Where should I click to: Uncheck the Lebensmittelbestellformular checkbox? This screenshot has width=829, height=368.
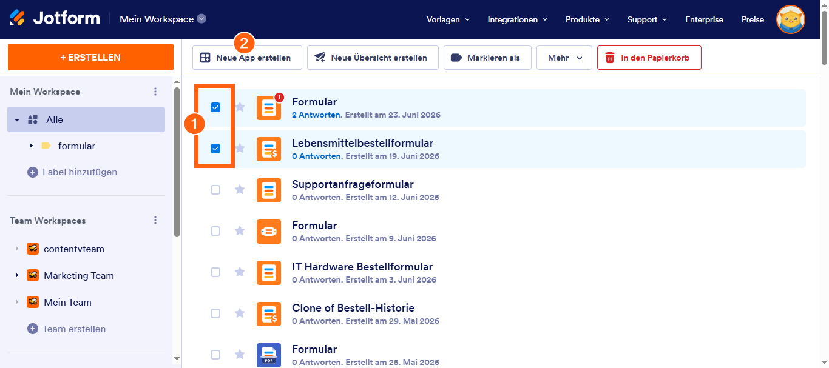pos(215,149)
